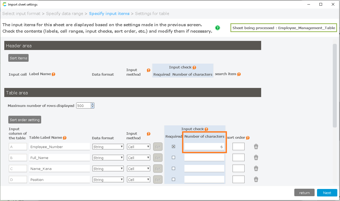Click help icon next to search item

[x=239, y=74]
